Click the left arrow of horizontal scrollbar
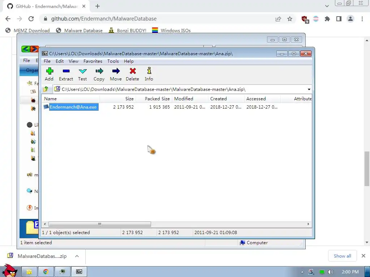Viewport: 370px width, 277px height. coord(45,224)
